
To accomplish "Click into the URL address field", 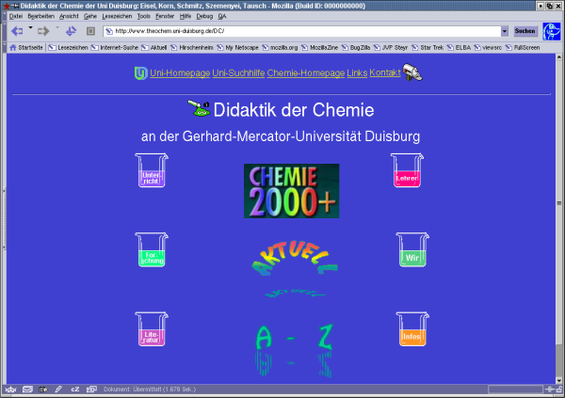I will 302,31.
